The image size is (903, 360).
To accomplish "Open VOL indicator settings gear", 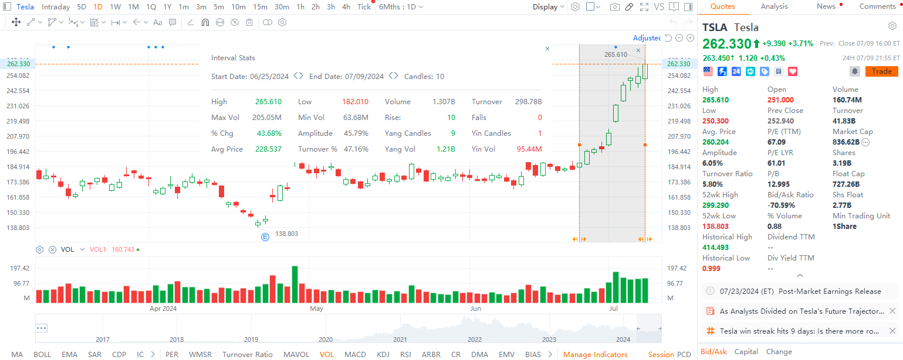I will tap(40, 249).
